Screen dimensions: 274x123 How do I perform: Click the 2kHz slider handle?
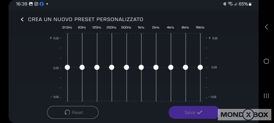156,67
